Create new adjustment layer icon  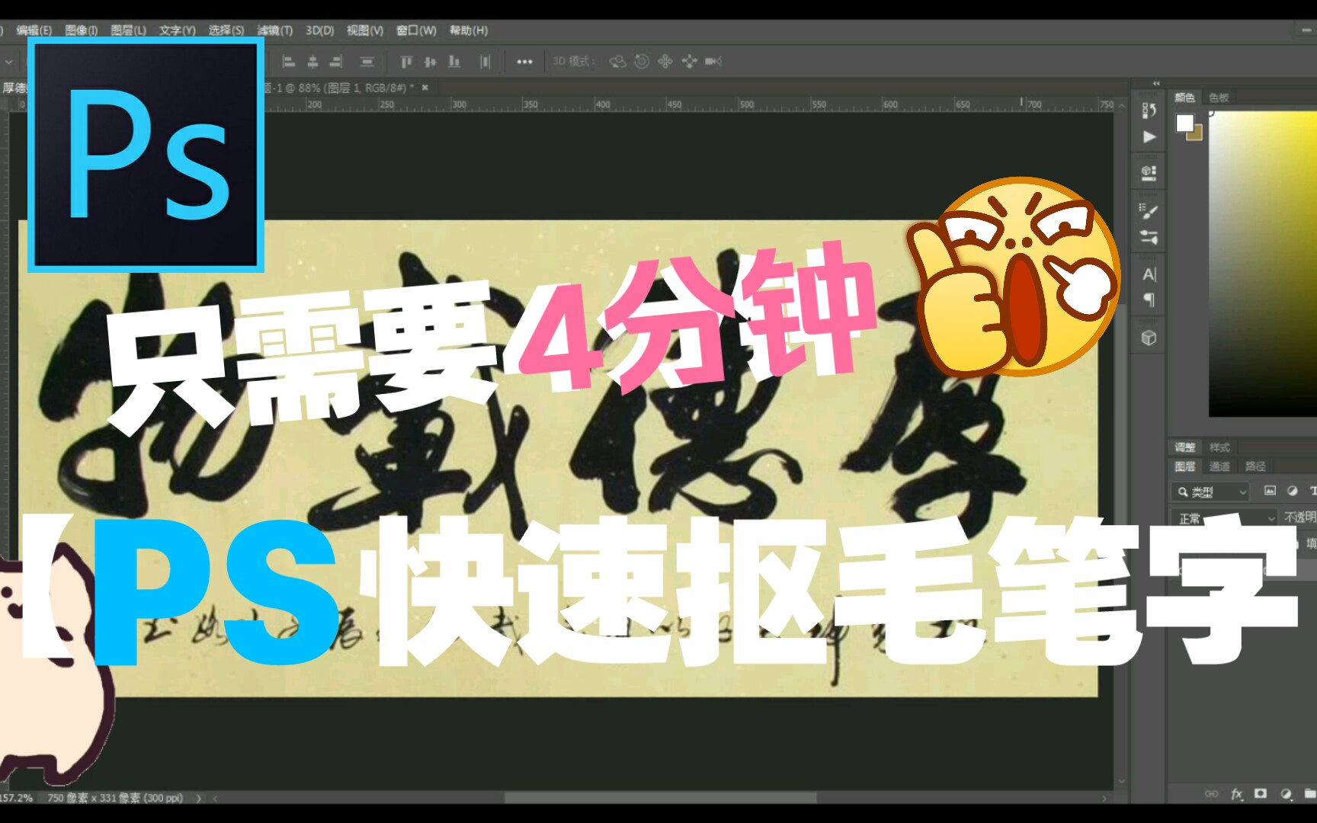click(x=1287, y=794)
